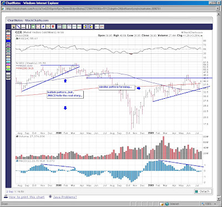This screenshot has width=222, height=207.
Task: Select the green rectangle tool
Action: pyautogui.click(x=33, y=27)
